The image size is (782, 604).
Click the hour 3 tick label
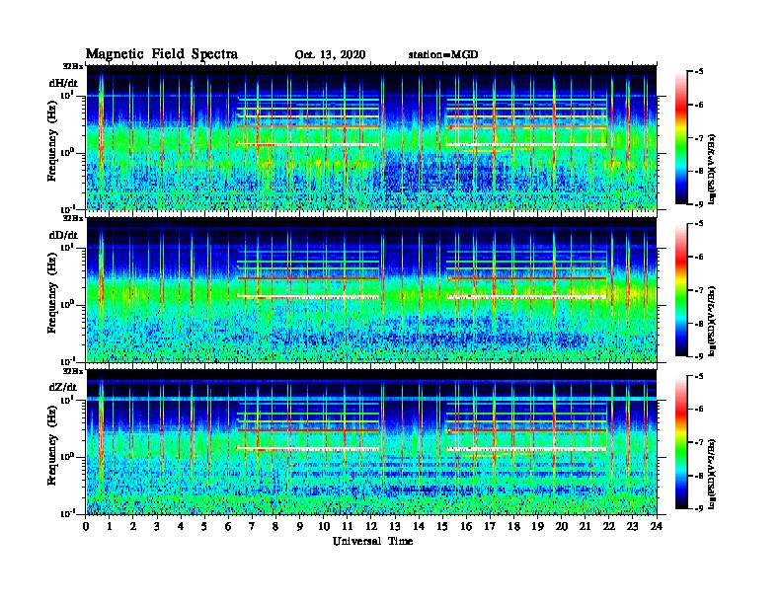click(157, 526)
